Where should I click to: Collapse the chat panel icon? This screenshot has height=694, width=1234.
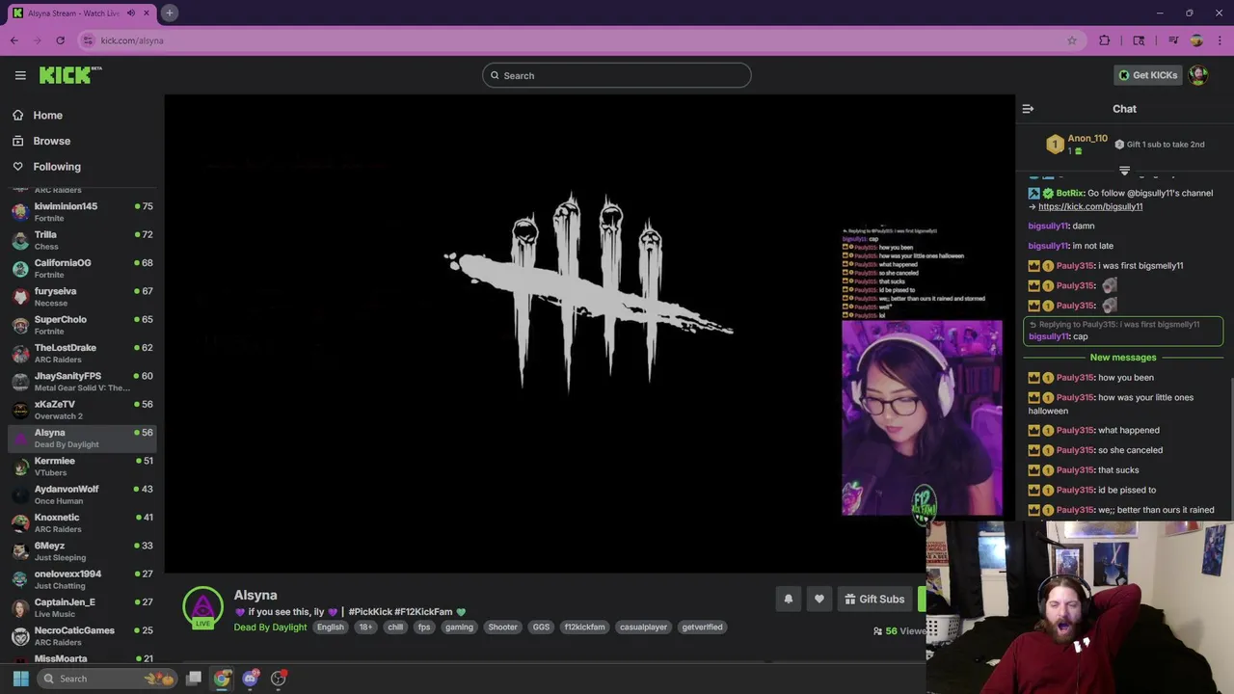[x=1028, y=109]
